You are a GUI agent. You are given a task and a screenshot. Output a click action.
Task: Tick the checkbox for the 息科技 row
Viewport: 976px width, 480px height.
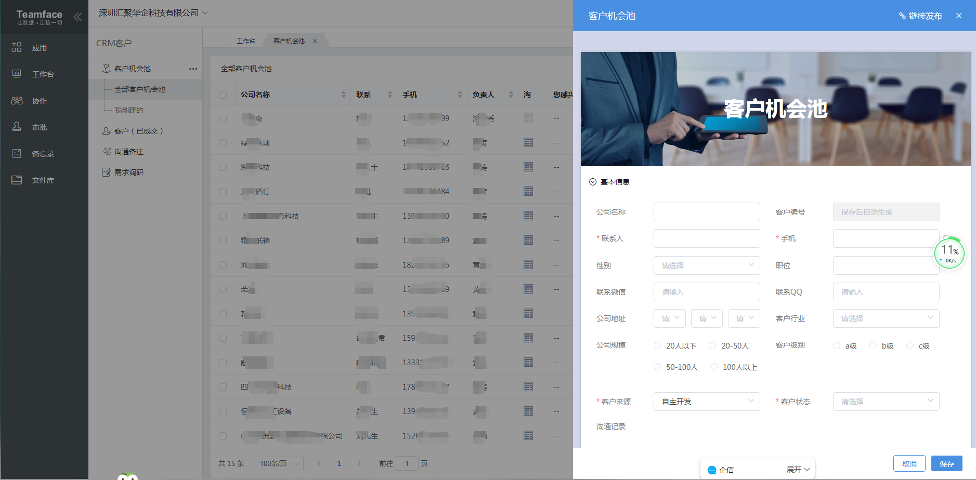point(223,216)
